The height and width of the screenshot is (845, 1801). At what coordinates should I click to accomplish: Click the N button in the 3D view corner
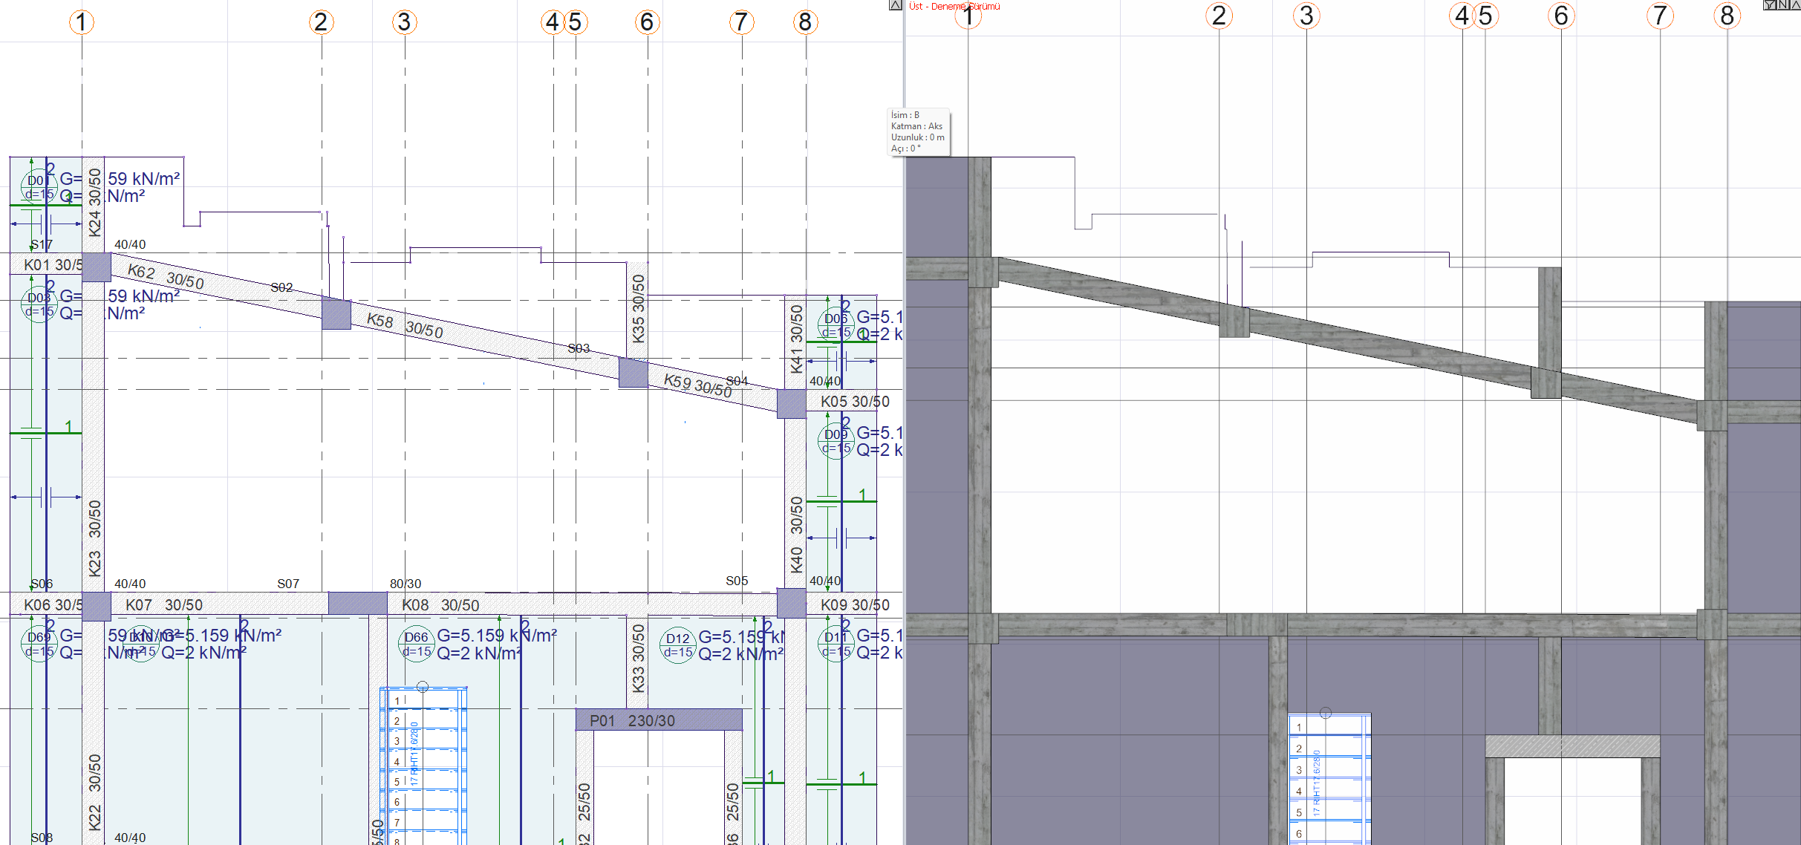pos(1782,5)
